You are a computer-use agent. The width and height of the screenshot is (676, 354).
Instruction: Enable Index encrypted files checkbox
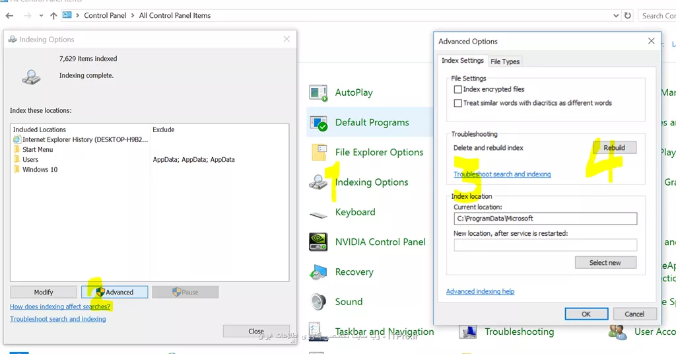(x=458, y=89)
